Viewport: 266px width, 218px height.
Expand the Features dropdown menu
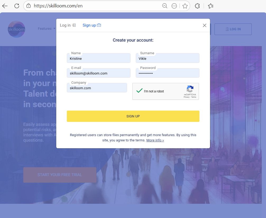pos(46,29)
